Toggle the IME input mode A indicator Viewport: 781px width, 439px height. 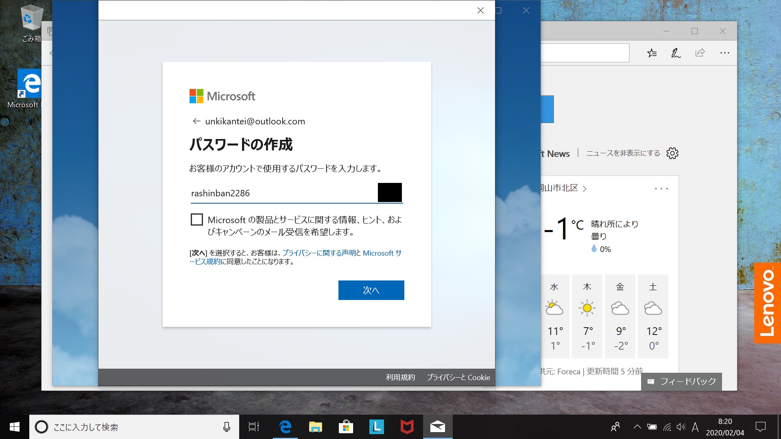click(x=695, y=427)
